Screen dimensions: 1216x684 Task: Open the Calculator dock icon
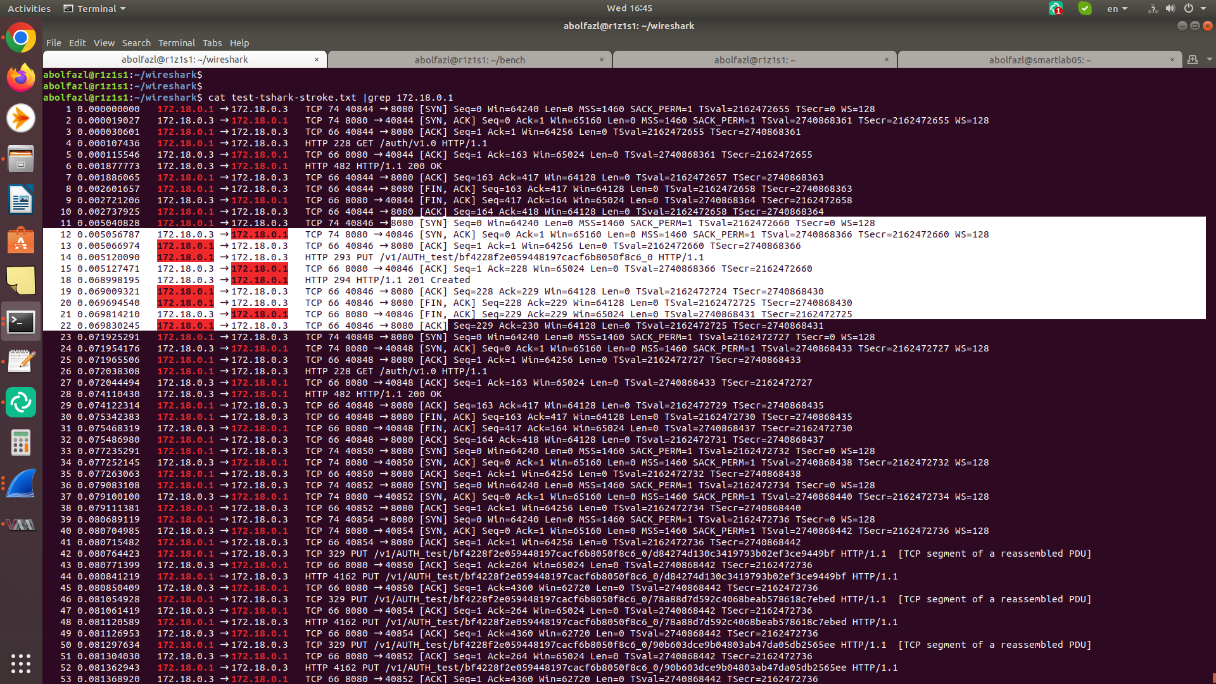tap(21, 443)
